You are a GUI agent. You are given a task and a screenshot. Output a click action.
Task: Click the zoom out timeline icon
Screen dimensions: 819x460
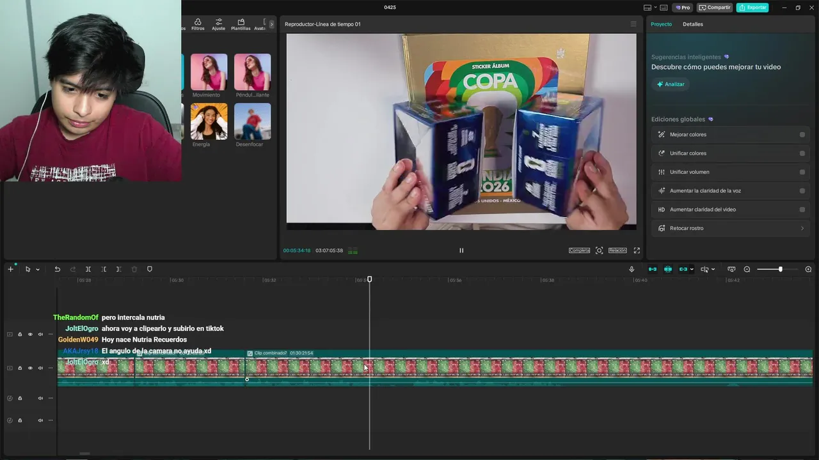tap(747, 269)
